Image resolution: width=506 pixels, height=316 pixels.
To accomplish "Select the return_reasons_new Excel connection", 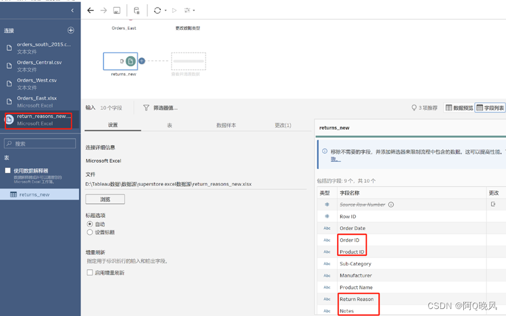I will click(x=39, y=120).
